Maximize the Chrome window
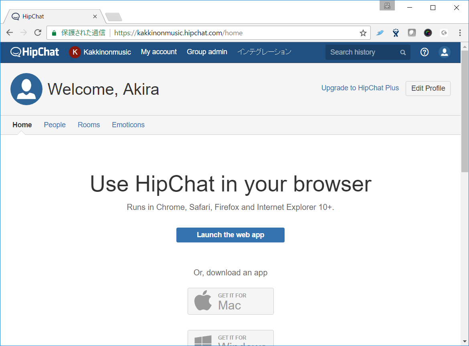Screen dimensions: 469x346 pyautogui.click(x=433, y=8)
